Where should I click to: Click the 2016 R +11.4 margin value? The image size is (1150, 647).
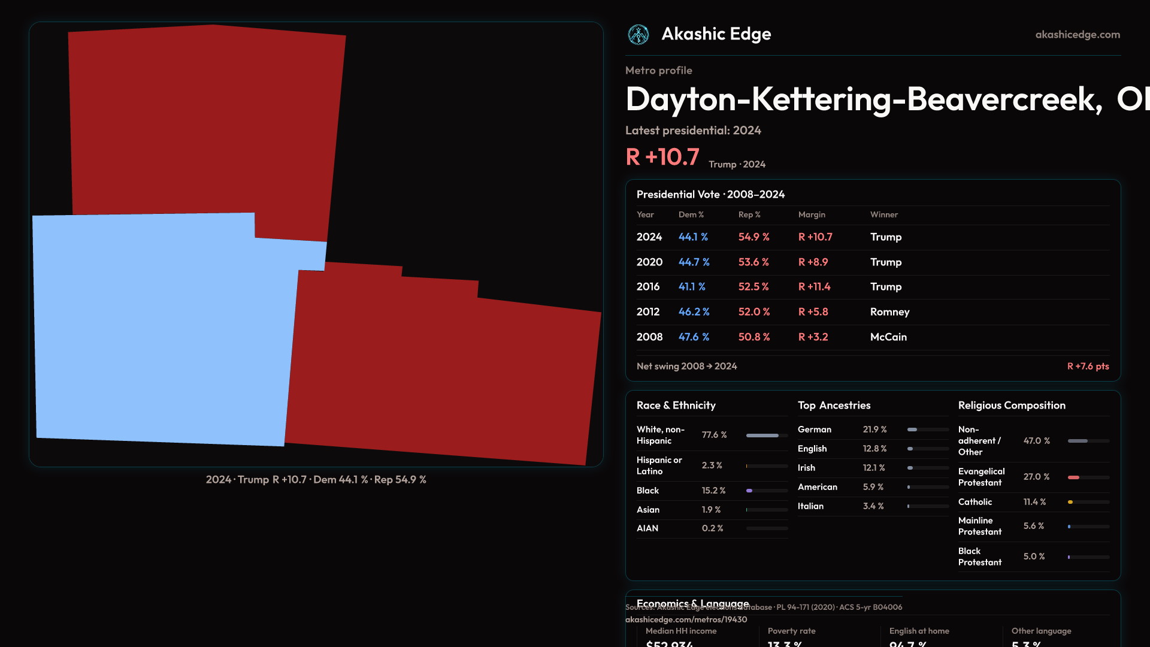pyautogui.click(x=814, y=287)
